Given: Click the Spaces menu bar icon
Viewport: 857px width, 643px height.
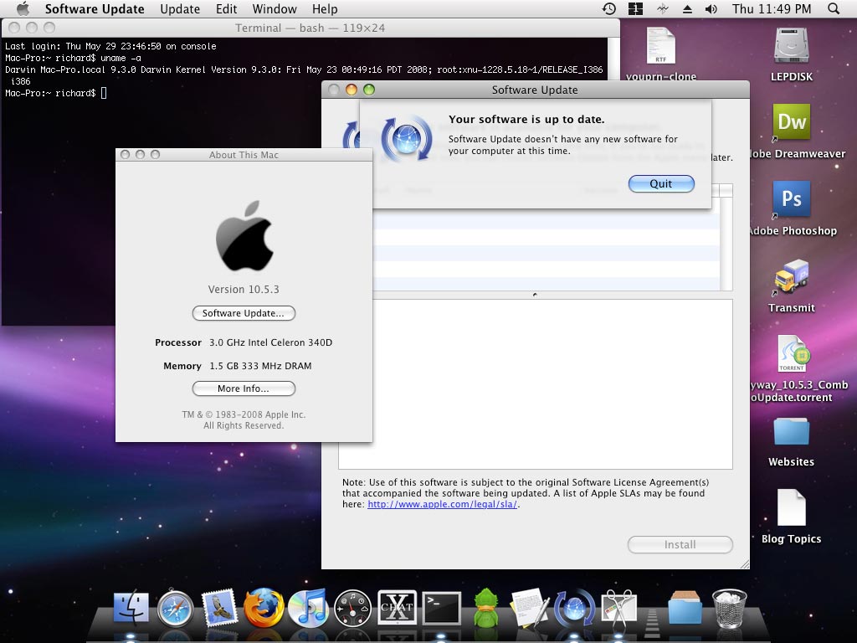Looking at the screenshot, I should click(636, 8).
